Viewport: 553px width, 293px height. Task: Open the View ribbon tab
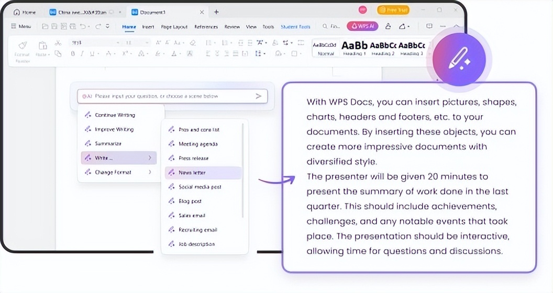point(251,27)
